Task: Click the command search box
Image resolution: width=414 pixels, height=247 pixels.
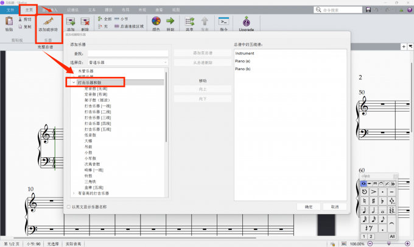Action: [x=338, y=10]
